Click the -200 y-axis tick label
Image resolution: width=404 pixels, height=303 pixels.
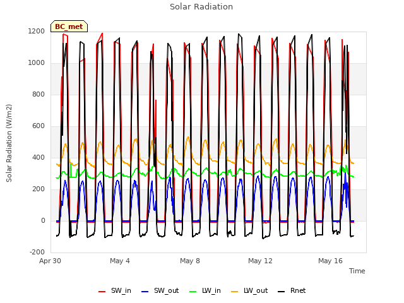tap(37, 252)
